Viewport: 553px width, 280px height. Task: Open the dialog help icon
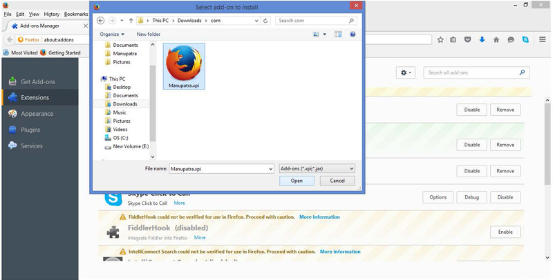click(x=353, y=34)
